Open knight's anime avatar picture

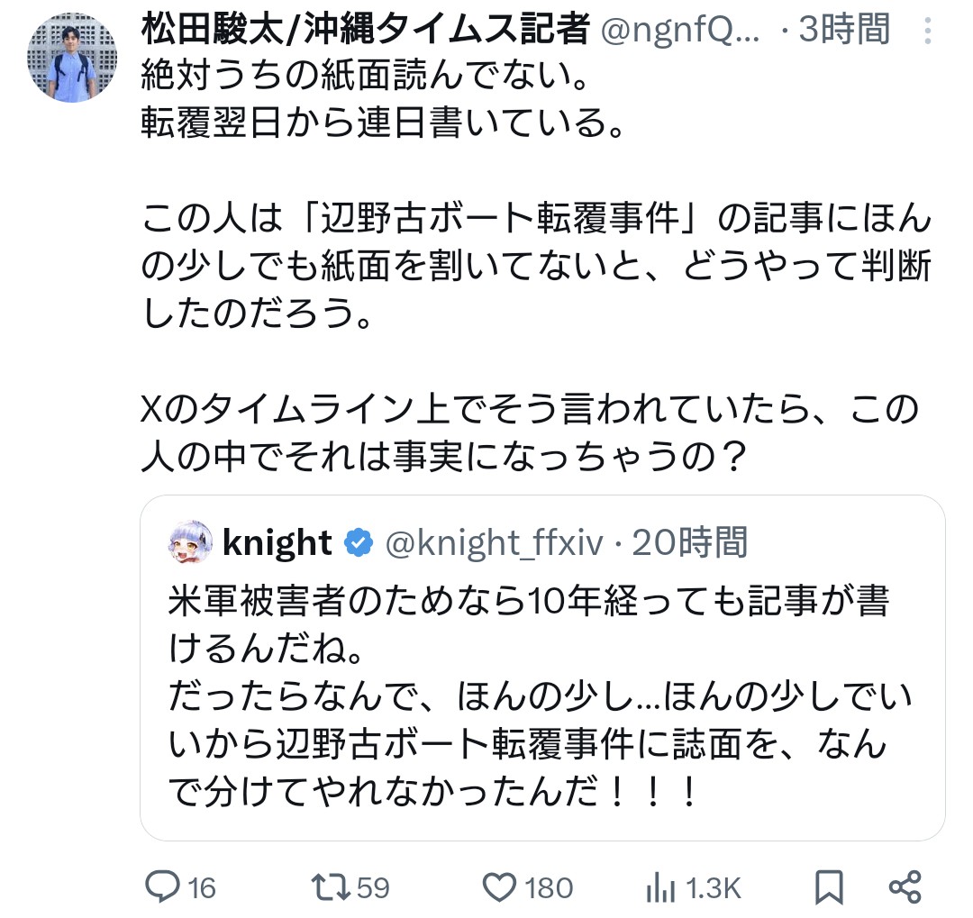(190, 542)
